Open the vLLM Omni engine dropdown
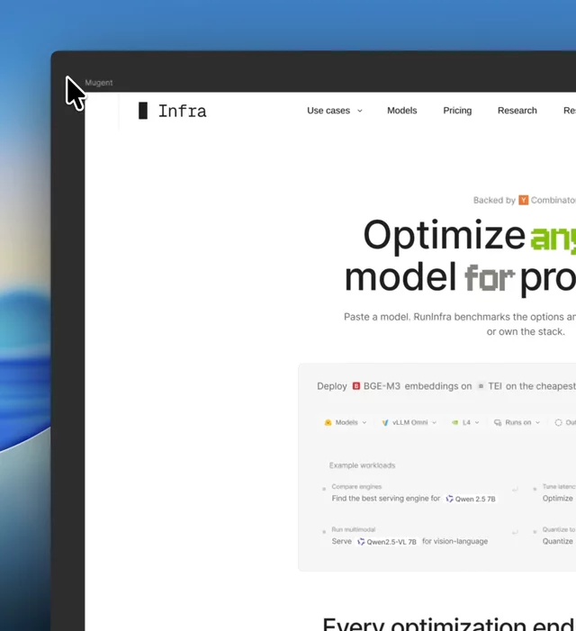 (x=409, y=422)
